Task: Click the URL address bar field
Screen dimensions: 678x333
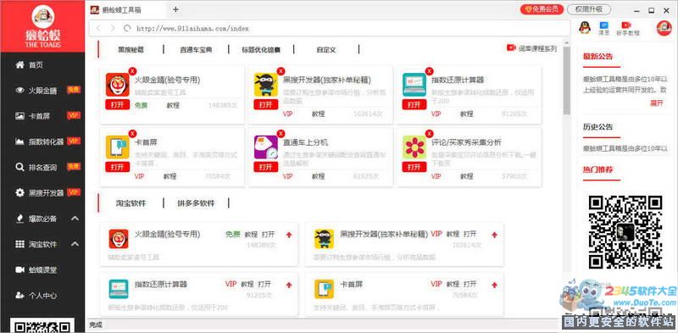Action: pos(330,29)
